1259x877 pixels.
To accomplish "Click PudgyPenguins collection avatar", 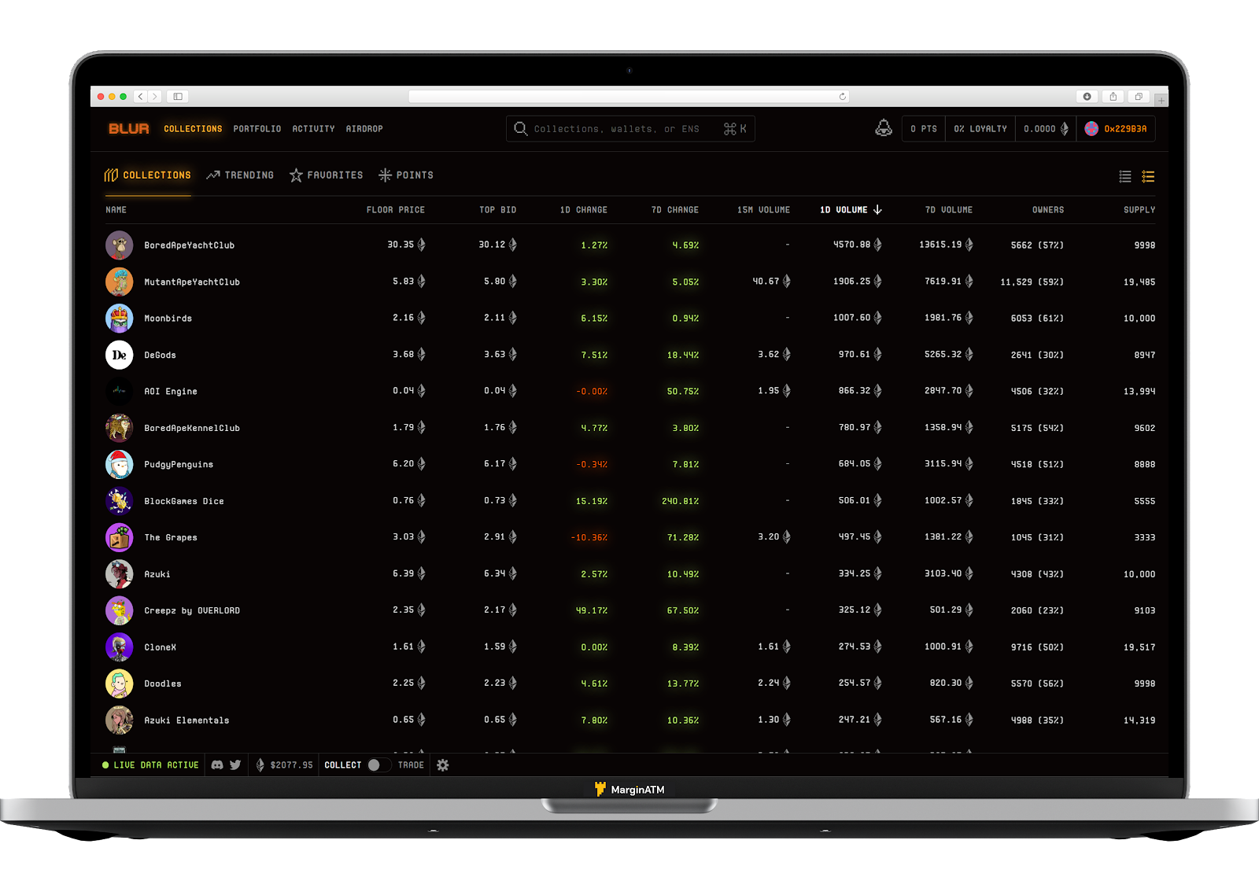I will pos(120,465).
